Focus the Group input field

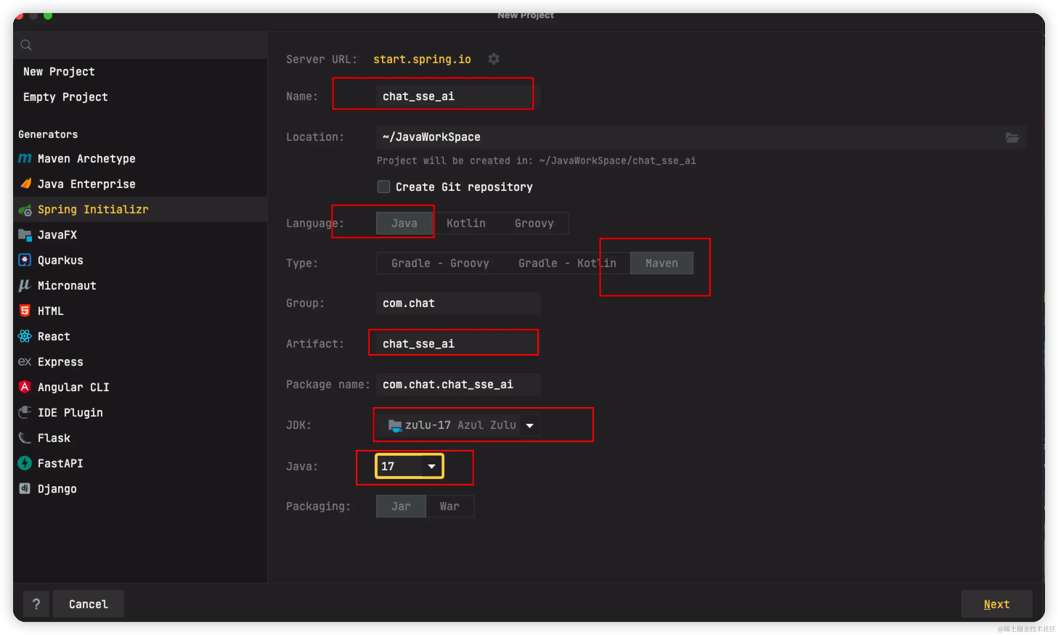(x=458, y=303)
